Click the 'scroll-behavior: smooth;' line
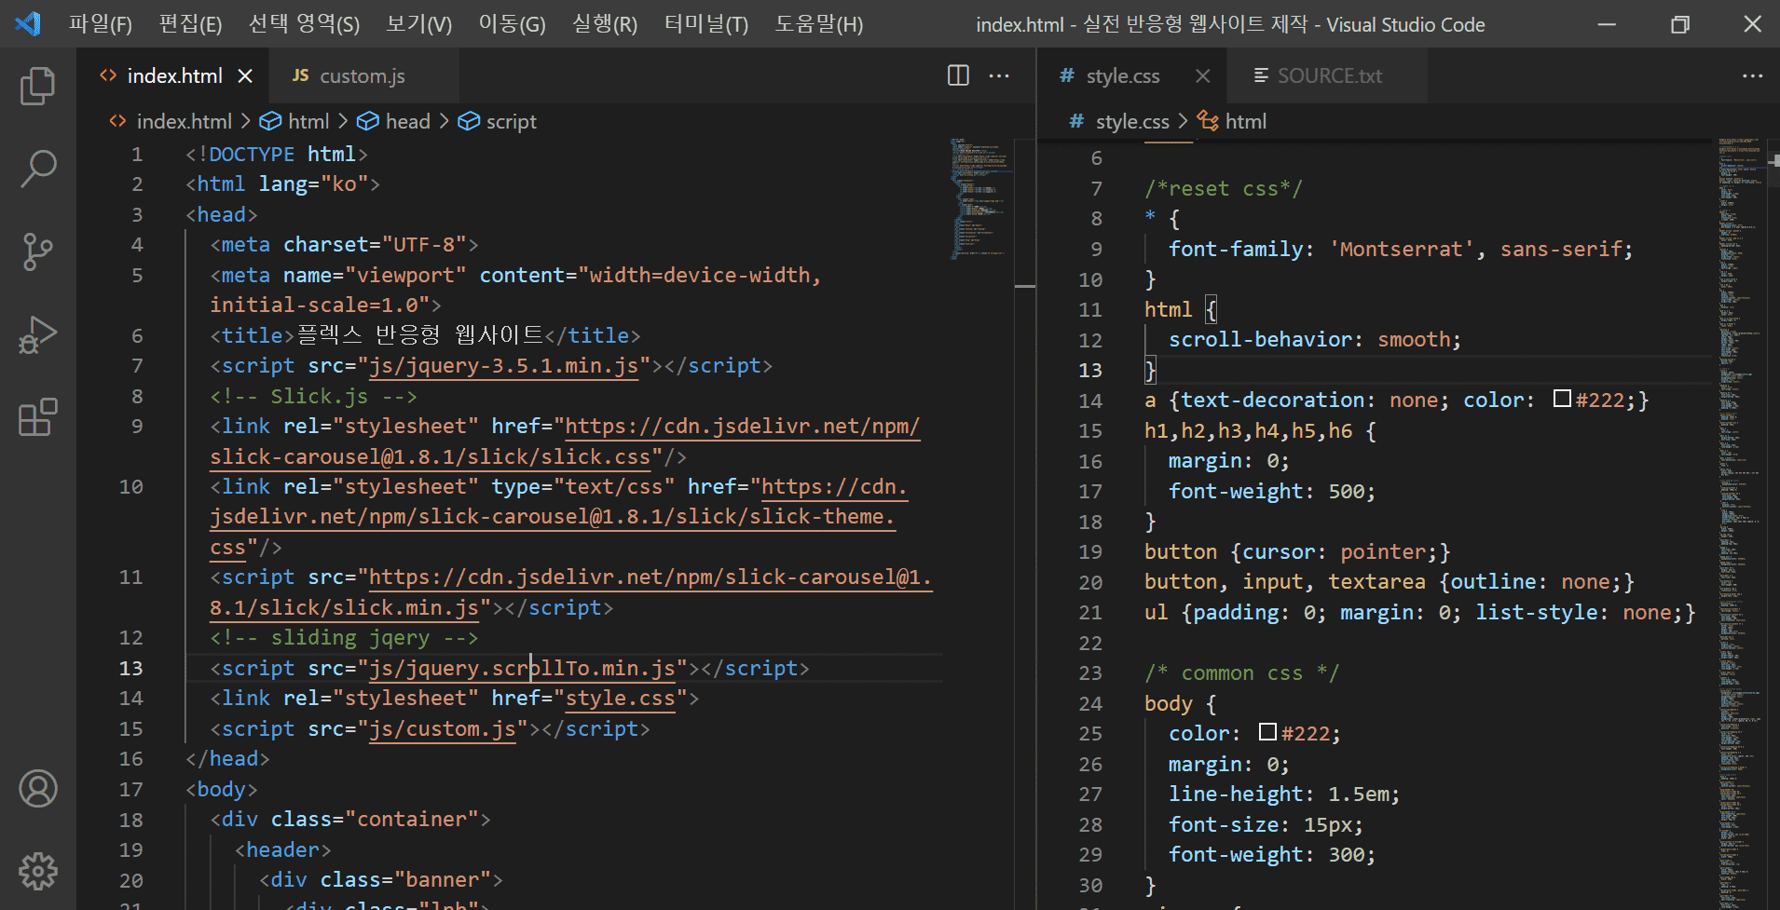This screenshot has height=910, width=1780. (x=1315, y=340)
